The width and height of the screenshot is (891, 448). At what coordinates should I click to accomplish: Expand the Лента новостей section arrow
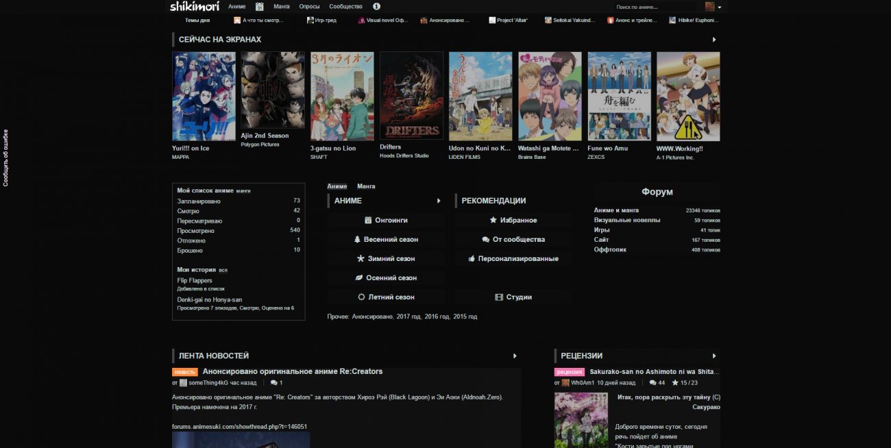pos(515,356)
